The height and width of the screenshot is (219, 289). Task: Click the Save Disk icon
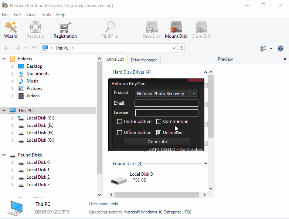point(152,27)
